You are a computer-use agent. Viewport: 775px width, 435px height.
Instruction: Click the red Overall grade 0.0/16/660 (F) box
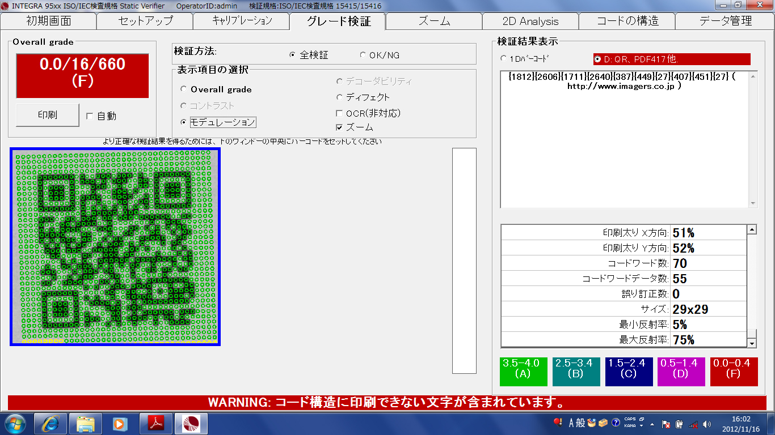coord(82,75)
